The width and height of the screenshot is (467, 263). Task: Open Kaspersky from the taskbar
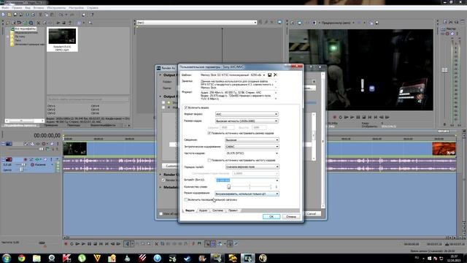[x=66, y=258]
